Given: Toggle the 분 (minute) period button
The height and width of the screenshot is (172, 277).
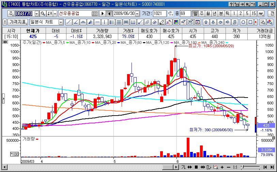Looking at the screenshot, I should 221,13.
